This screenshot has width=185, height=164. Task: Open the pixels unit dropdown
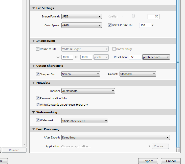click(x=101, y=57)
